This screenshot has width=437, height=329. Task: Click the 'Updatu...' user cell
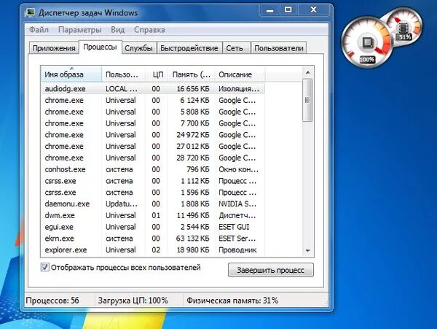click(121, 204)
